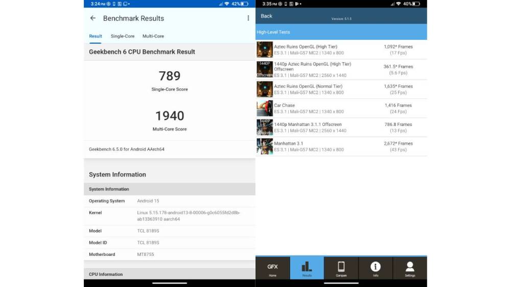Image resolution: width=511 pixels, height=287 pixels.
Task: Tap the 1,635 Frames result value
Action: click(x=398, y=86)
